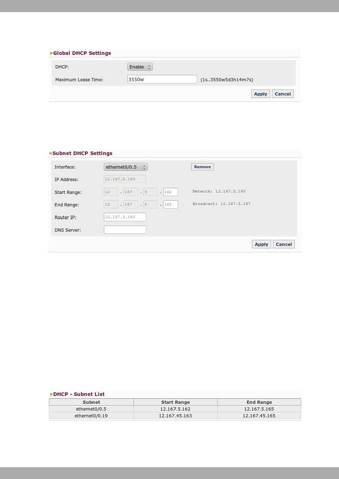Click the Start Range column header
Image resolution: width=339 pixels, height=479 pixels.
click(x=176, y=402)
